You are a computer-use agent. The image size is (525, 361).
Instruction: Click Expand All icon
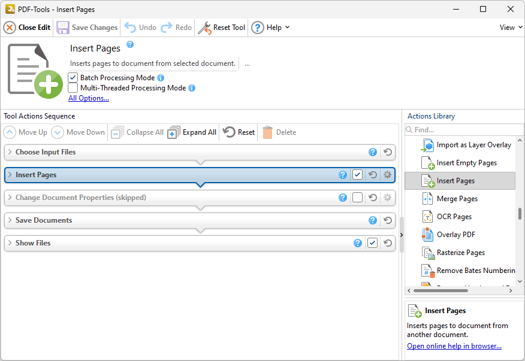(x=173, y=132)
